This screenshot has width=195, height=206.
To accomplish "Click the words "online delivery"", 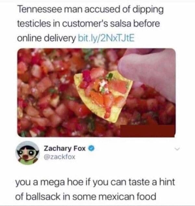I will (46, 38).
